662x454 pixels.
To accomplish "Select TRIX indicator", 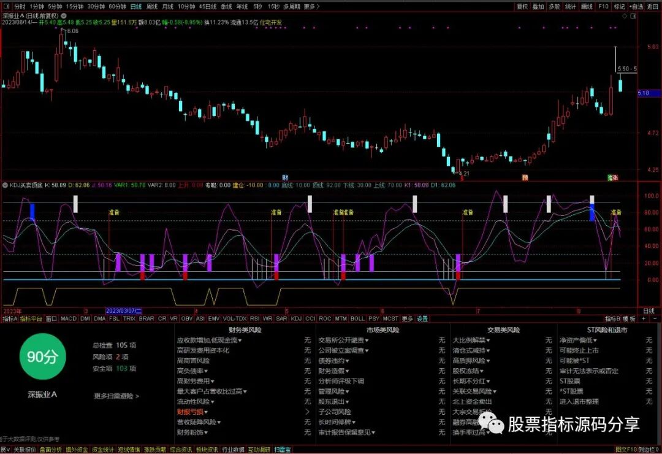I will [129, 319].
